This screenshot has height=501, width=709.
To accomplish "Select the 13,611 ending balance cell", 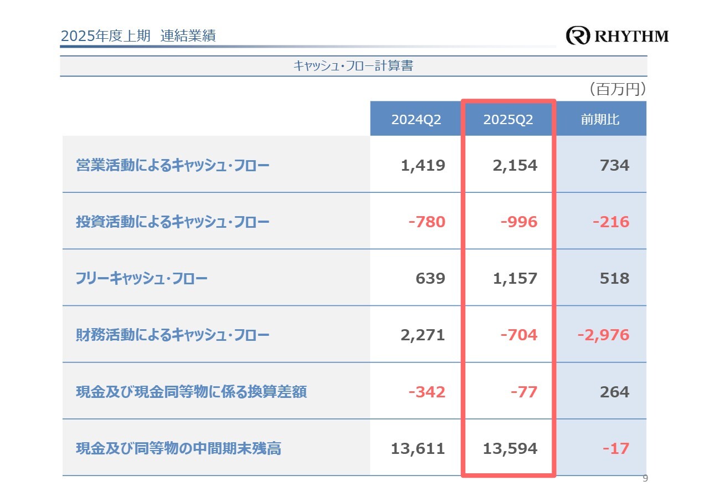I will click(418, 448).
